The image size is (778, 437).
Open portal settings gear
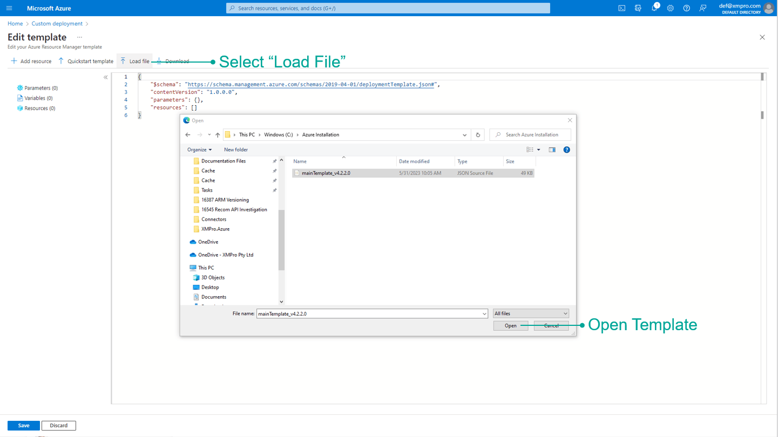pos(671,8)
